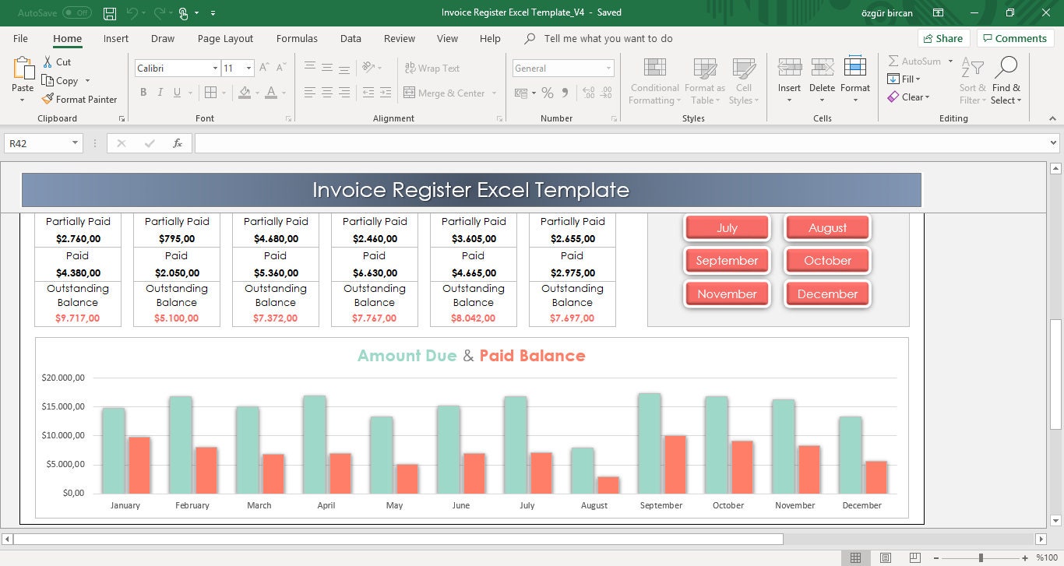The image size is (1064, 566).
Task: Click the Share button
Action: pos(943,37)
